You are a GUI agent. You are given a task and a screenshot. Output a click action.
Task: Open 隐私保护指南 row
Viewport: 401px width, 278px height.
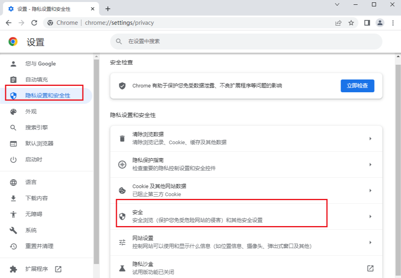coord(246,165)
